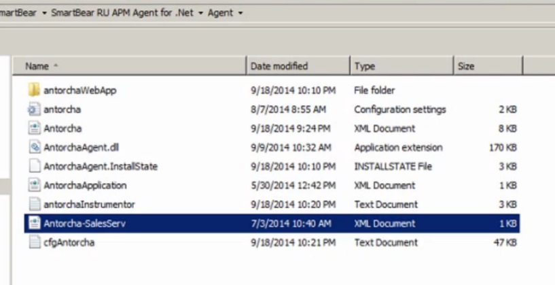The image size is (555, 285).
Task: Click the antorcha configuration settings gear icon
Action: coord(34,110)
